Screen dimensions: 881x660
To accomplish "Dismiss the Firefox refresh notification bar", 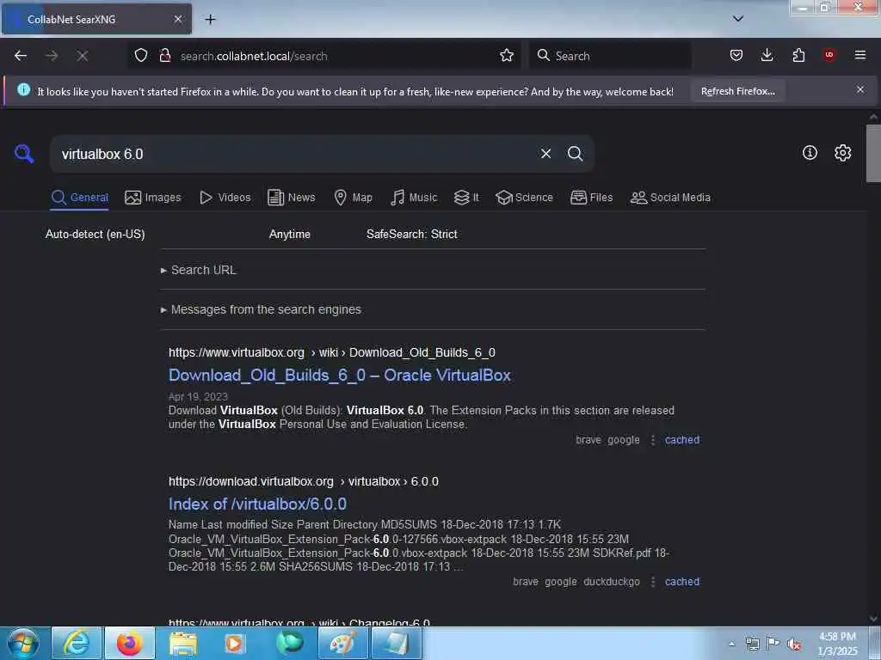I will tap(860, 89).
